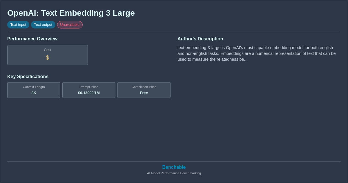Screen dimensions: 348x183
Task: Click the Context Length specification card
Action: [34, 90]
